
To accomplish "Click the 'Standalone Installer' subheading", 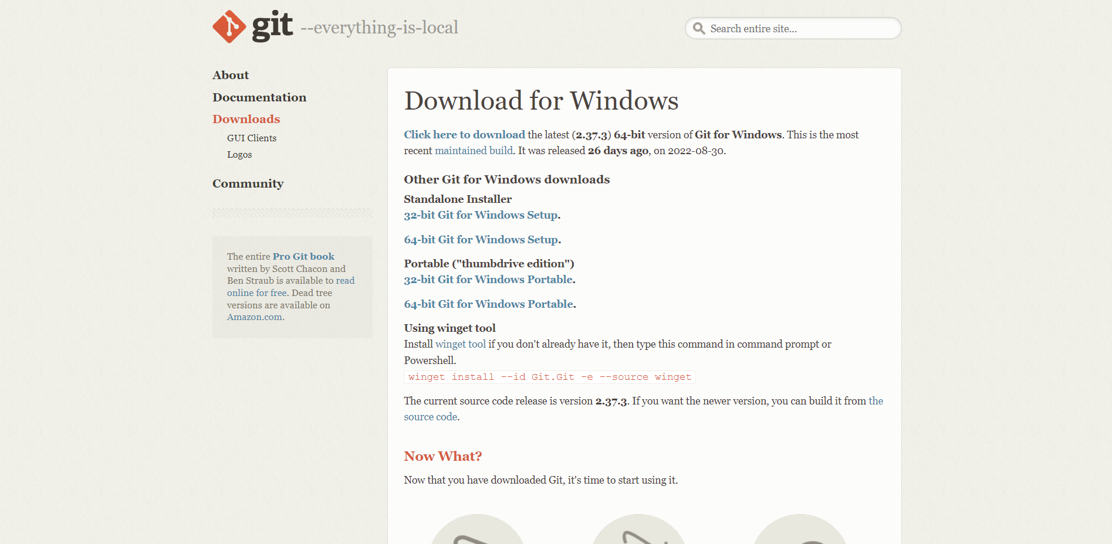I will coord(458,199).
